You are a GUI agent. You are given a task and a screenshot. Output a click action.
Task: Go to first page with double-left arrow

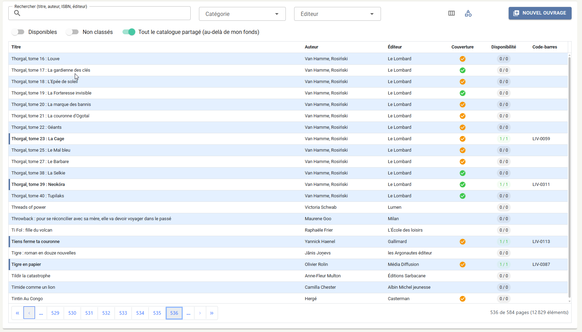click(x=17, y=313)
